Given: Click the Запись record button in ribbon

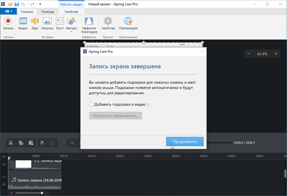Looking at the screenshot, I should pyautogui.click(x=8, y=23).
